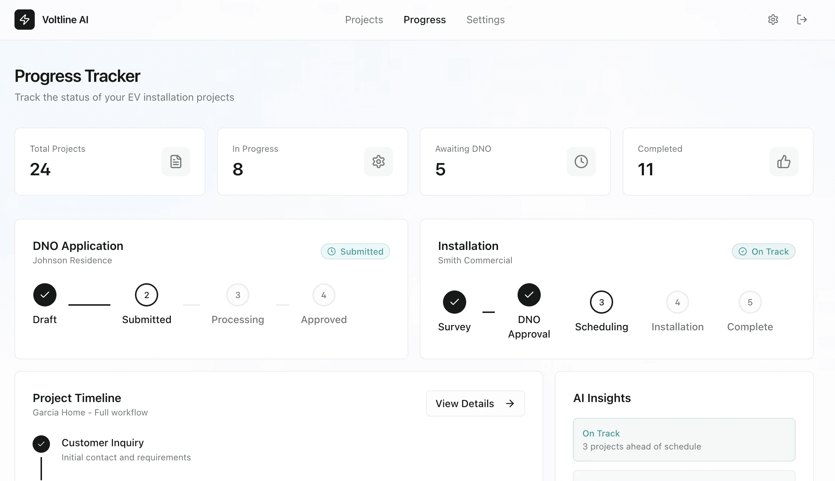Click the Submitted status badge

tap(355, 251)
